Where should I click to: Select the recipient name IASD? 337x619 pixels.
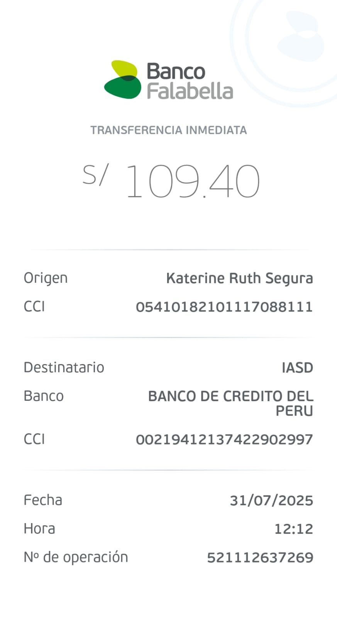click(x=297, y=368)
